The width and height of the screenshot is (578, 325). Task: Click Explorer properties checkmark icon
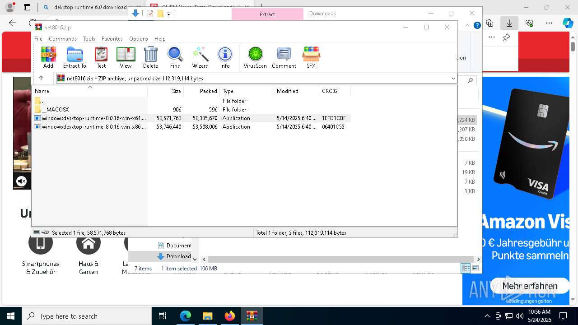150,14
